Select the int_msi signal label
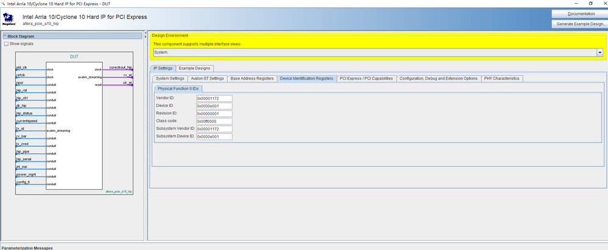 pyautogui.click(x=21, y=167)
